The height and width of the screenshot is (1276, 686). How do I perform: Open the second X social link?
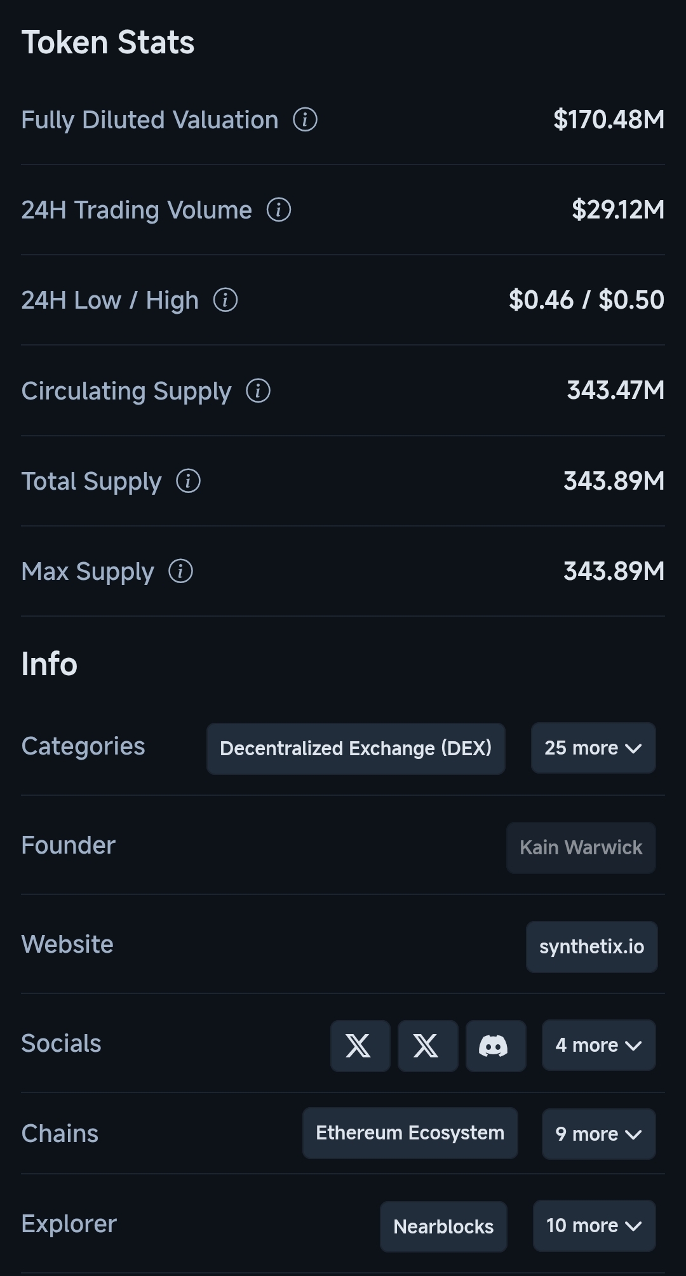point(427,1045)
